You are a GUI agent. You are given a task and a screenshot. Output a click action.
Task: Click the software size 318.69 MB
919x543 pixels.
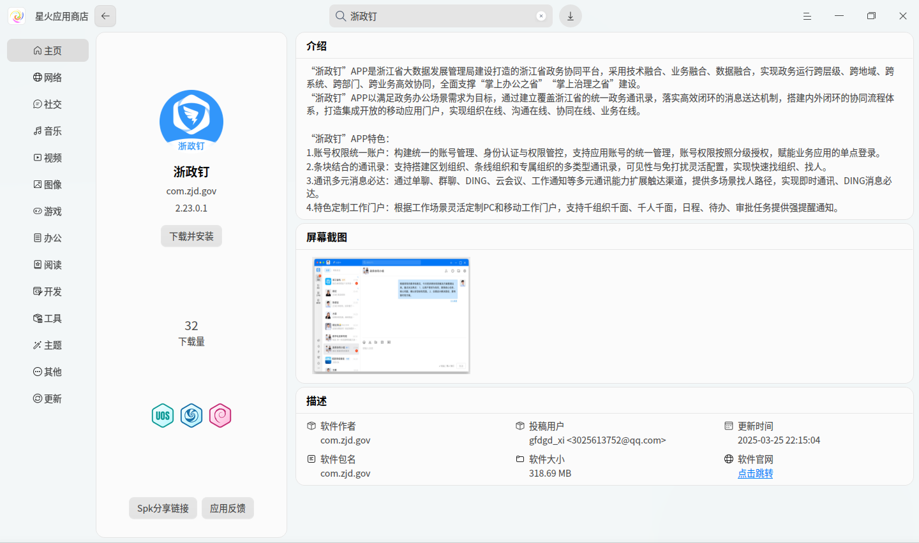pyautogui.click(x=550, y=474)
